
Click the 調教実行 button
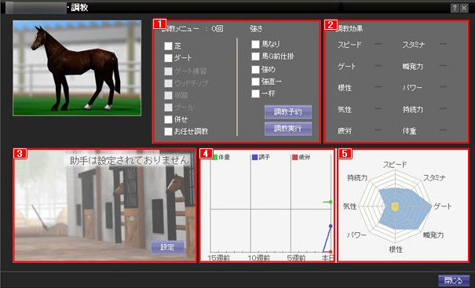point(288,129)
